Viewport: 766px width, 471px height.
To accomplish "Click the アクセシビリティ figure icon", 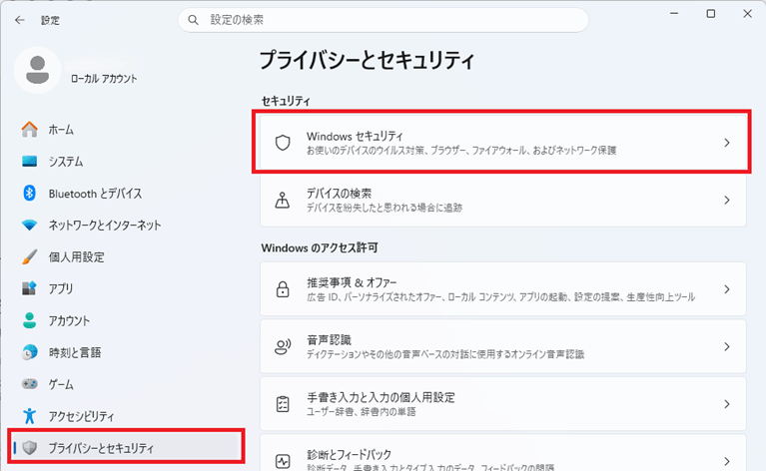I will click(29, 416).
